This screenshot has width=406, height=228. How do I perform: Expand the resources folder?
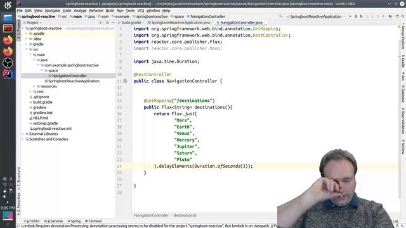click(34, 86)
